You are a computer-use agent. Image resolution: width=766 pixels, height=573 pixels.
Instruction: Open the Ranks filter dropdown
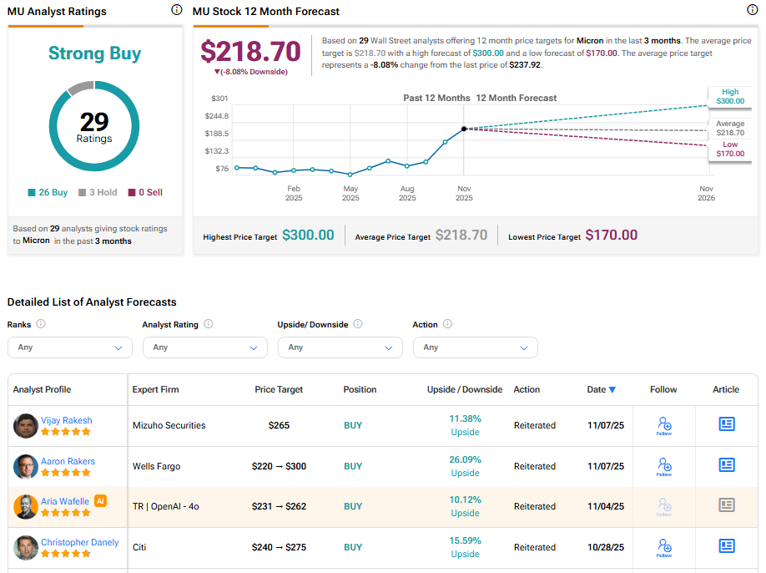pyautogui.click(x=69, y=347)
